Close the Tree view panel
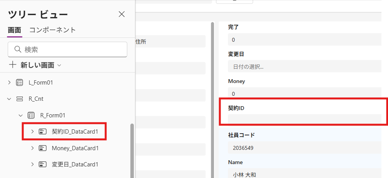The width and height of the screenshot is (388, 178). (121, 14)
